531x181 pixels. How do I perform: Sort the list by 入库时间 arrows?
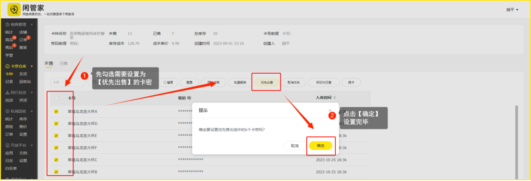click(335, 98)
